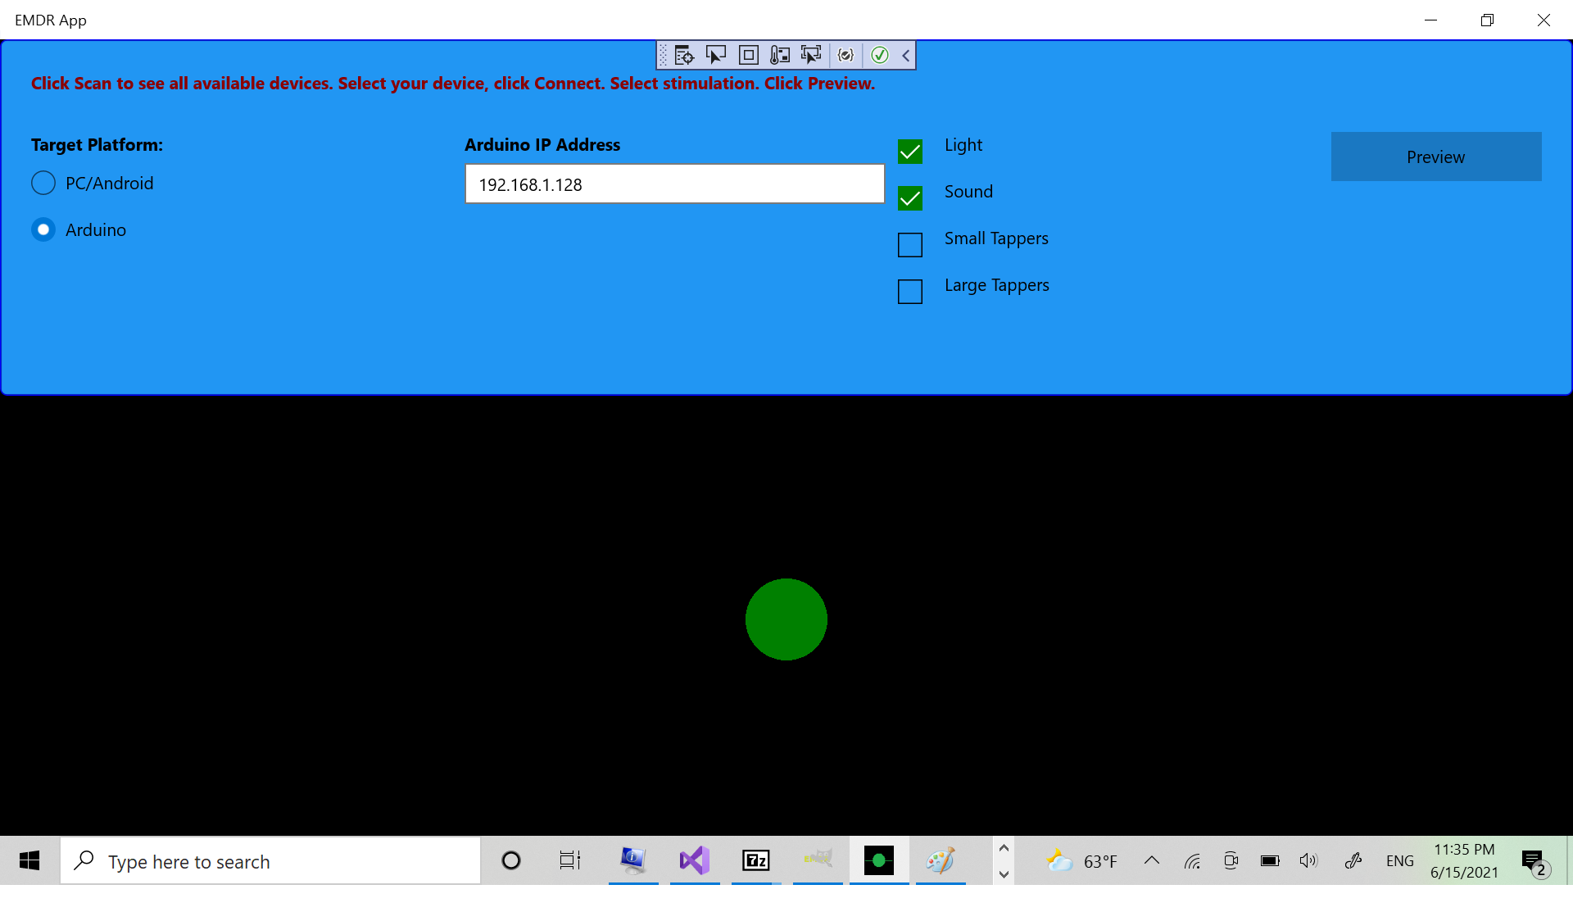Click the hot reload thermometer icon
Screen dimensions: 1573x921
[780, 55]
